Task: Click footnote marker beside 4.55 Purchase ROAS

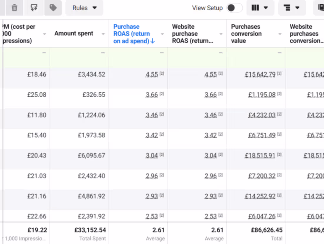Action: pyautogui.click(x=162, y=73)
